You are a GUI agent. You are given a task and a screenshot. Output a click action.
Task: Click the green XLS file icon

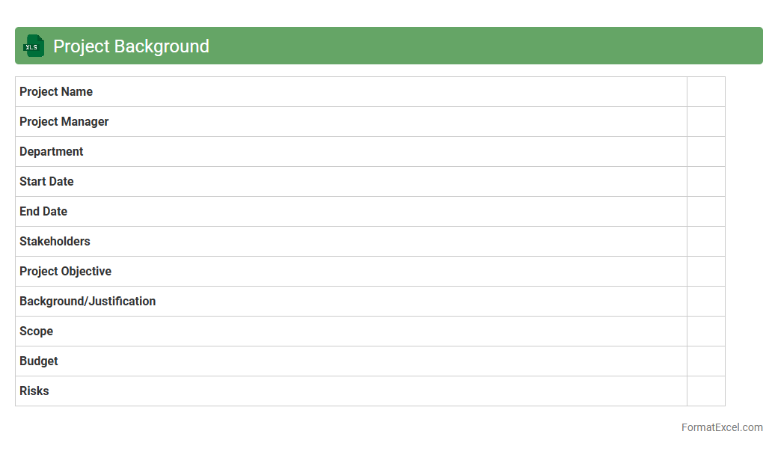tap(34, 46)
